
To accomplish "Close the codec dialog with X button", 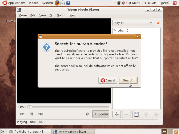I will pos(138,36).
